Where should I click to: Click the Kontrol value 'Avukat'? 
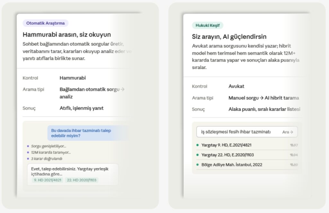236,86
